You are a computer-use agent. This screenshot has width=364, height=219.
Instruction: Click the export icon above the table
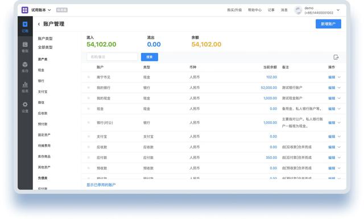[x=336, y=57]
